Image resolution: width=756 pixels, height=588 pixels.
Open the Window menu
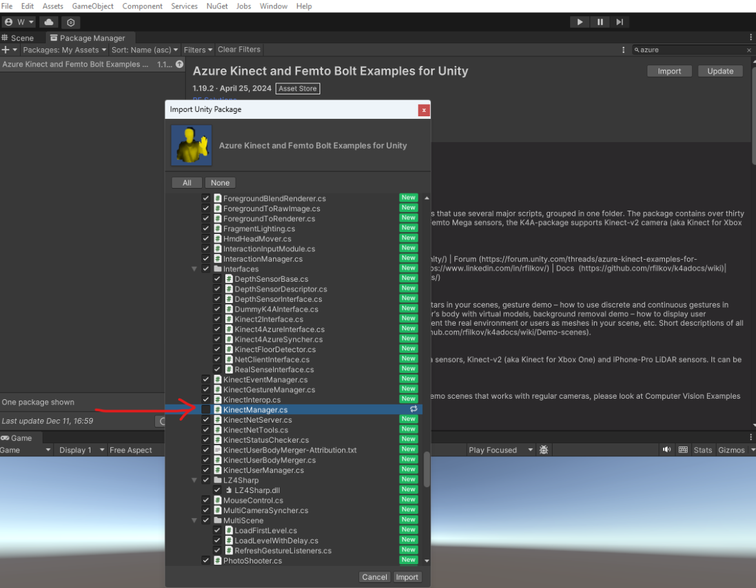(x=273, y=6)
